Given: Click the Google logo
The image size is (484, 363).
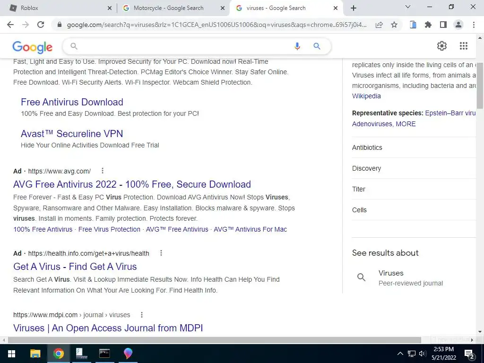Looking at the screenshot, I should coord(33,47).
